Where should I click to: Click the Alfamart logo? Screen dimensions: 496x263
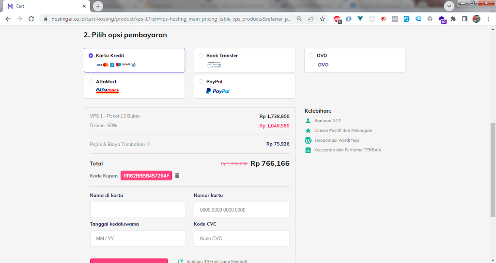107,90
